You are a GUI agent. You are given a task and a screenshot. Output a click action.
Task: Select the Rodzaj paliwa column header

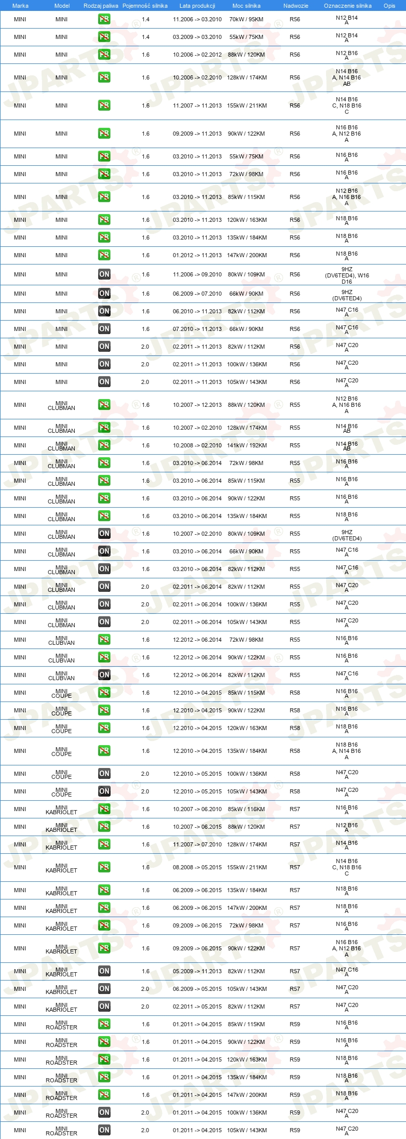click(x=101, y=6)
